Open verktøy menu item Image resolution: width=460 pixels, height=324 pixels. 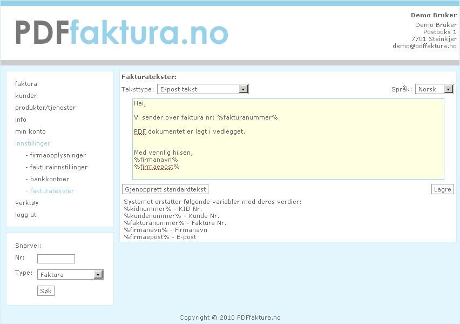click(26, 203)
